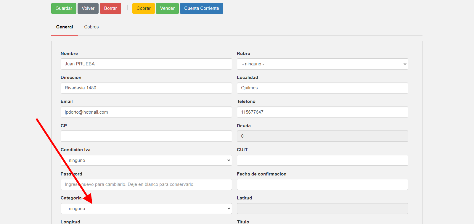Screen dimensions: 474x224
Task: Click the Nombre field with Juan PRUEBA
Action: pyautogui.click(x=146, y=64)
